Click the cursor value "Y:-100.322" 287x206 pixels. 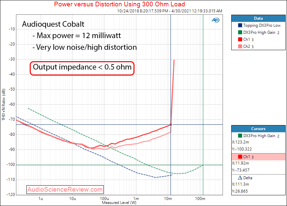pyautogui.click(x=242, y=149)
